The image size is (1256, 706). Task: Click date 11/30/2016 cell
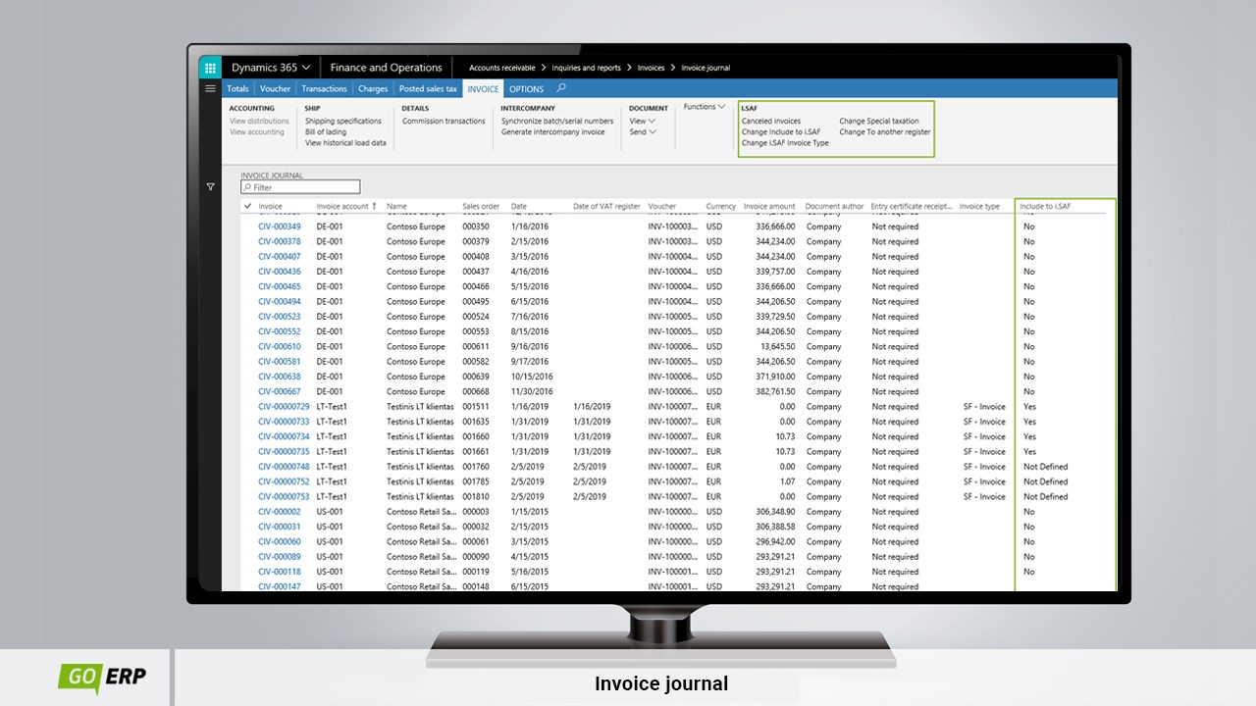pyautogui.click(x=531, y=391)
